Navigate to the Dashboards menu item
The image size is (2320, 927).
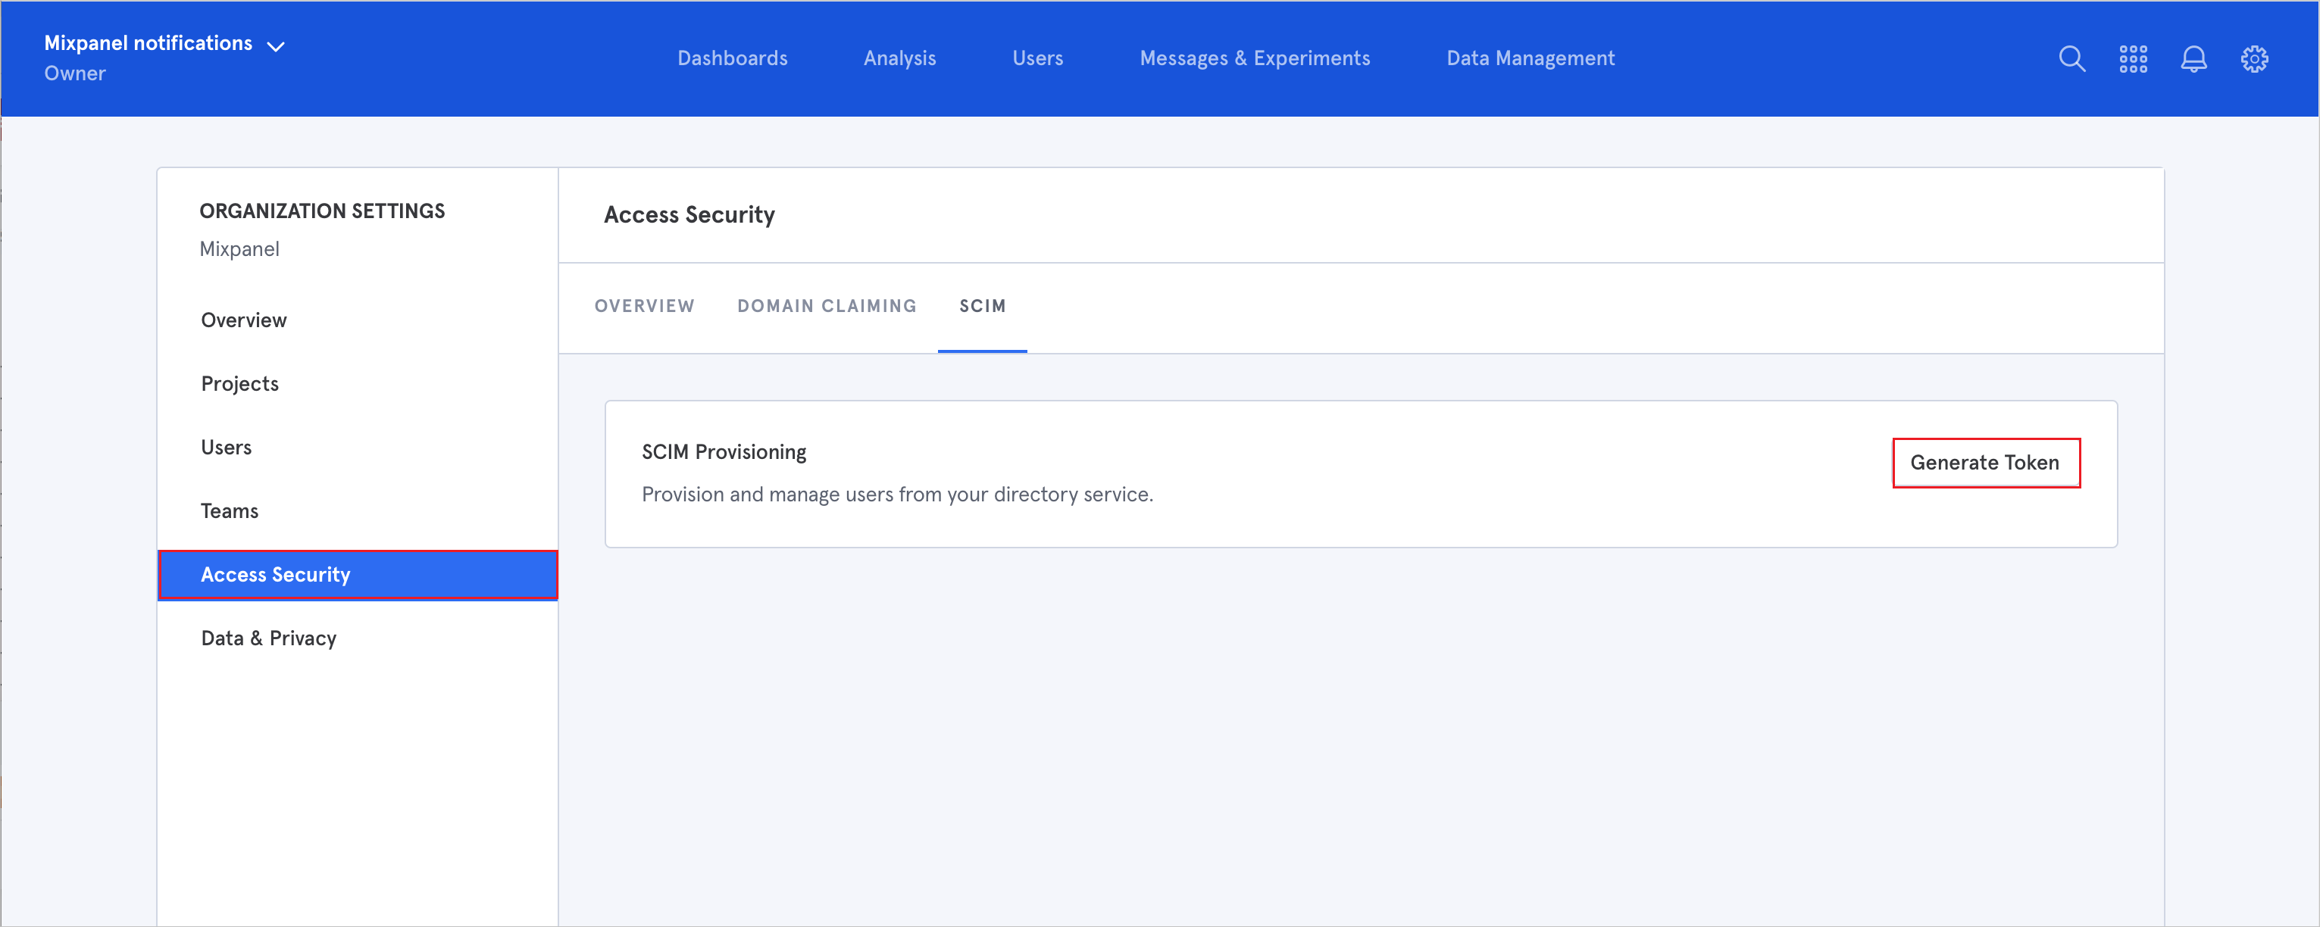[731, 59]
